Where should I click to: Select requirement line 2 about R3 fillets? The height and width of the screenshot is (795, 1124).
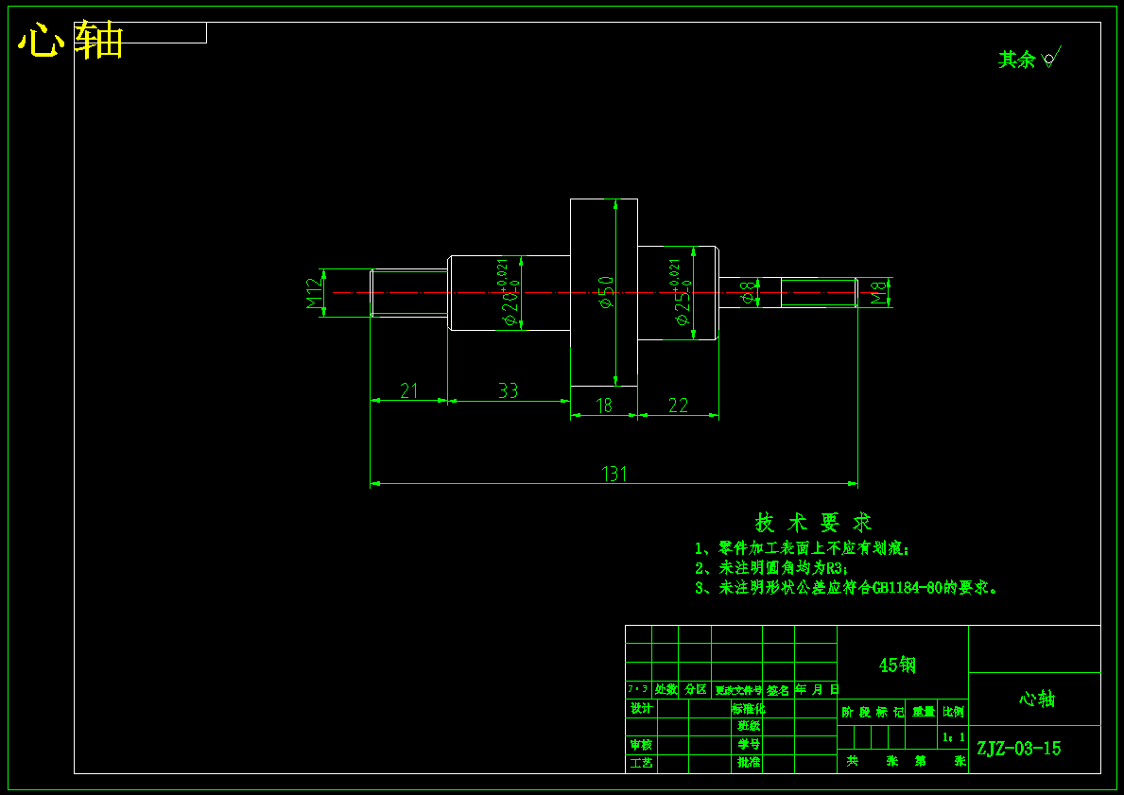[x=771, y=568]
